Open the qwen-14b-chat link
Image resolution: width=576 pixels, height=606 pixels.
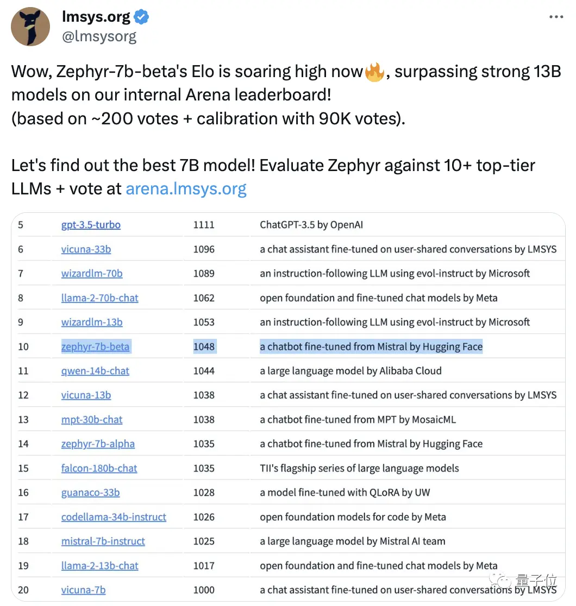(95, 371)
